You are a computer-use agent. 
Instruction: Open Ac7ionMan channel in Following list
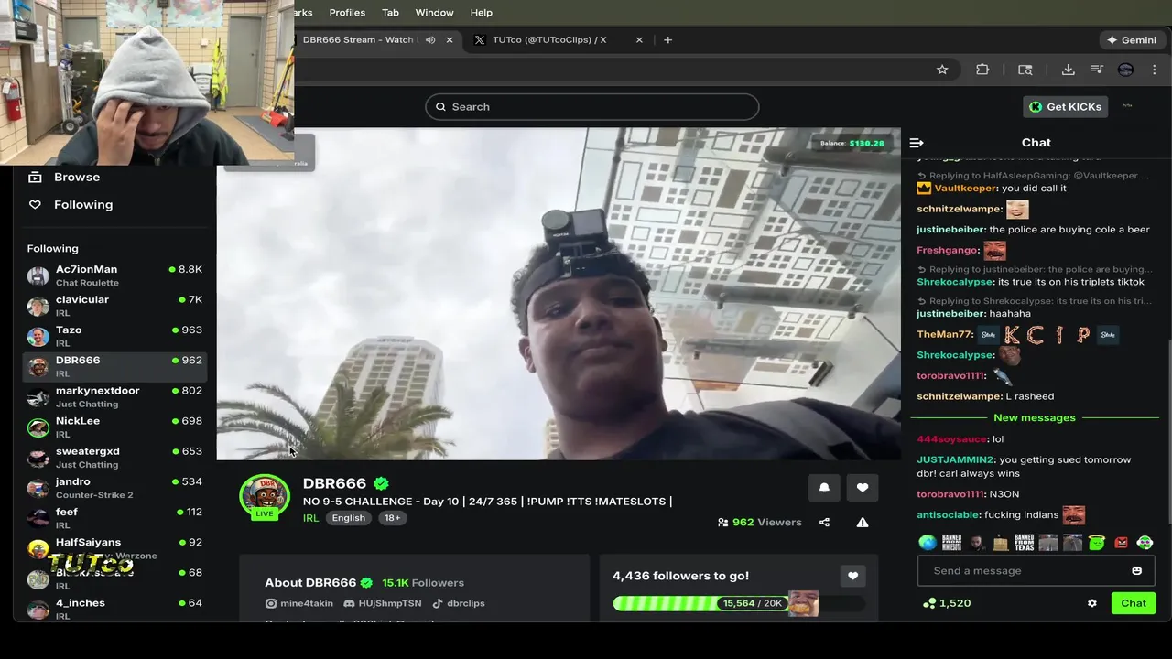point(115,275)
